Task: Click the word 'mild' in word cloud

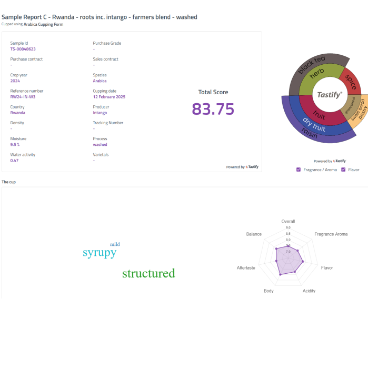Action: [115, 244]
